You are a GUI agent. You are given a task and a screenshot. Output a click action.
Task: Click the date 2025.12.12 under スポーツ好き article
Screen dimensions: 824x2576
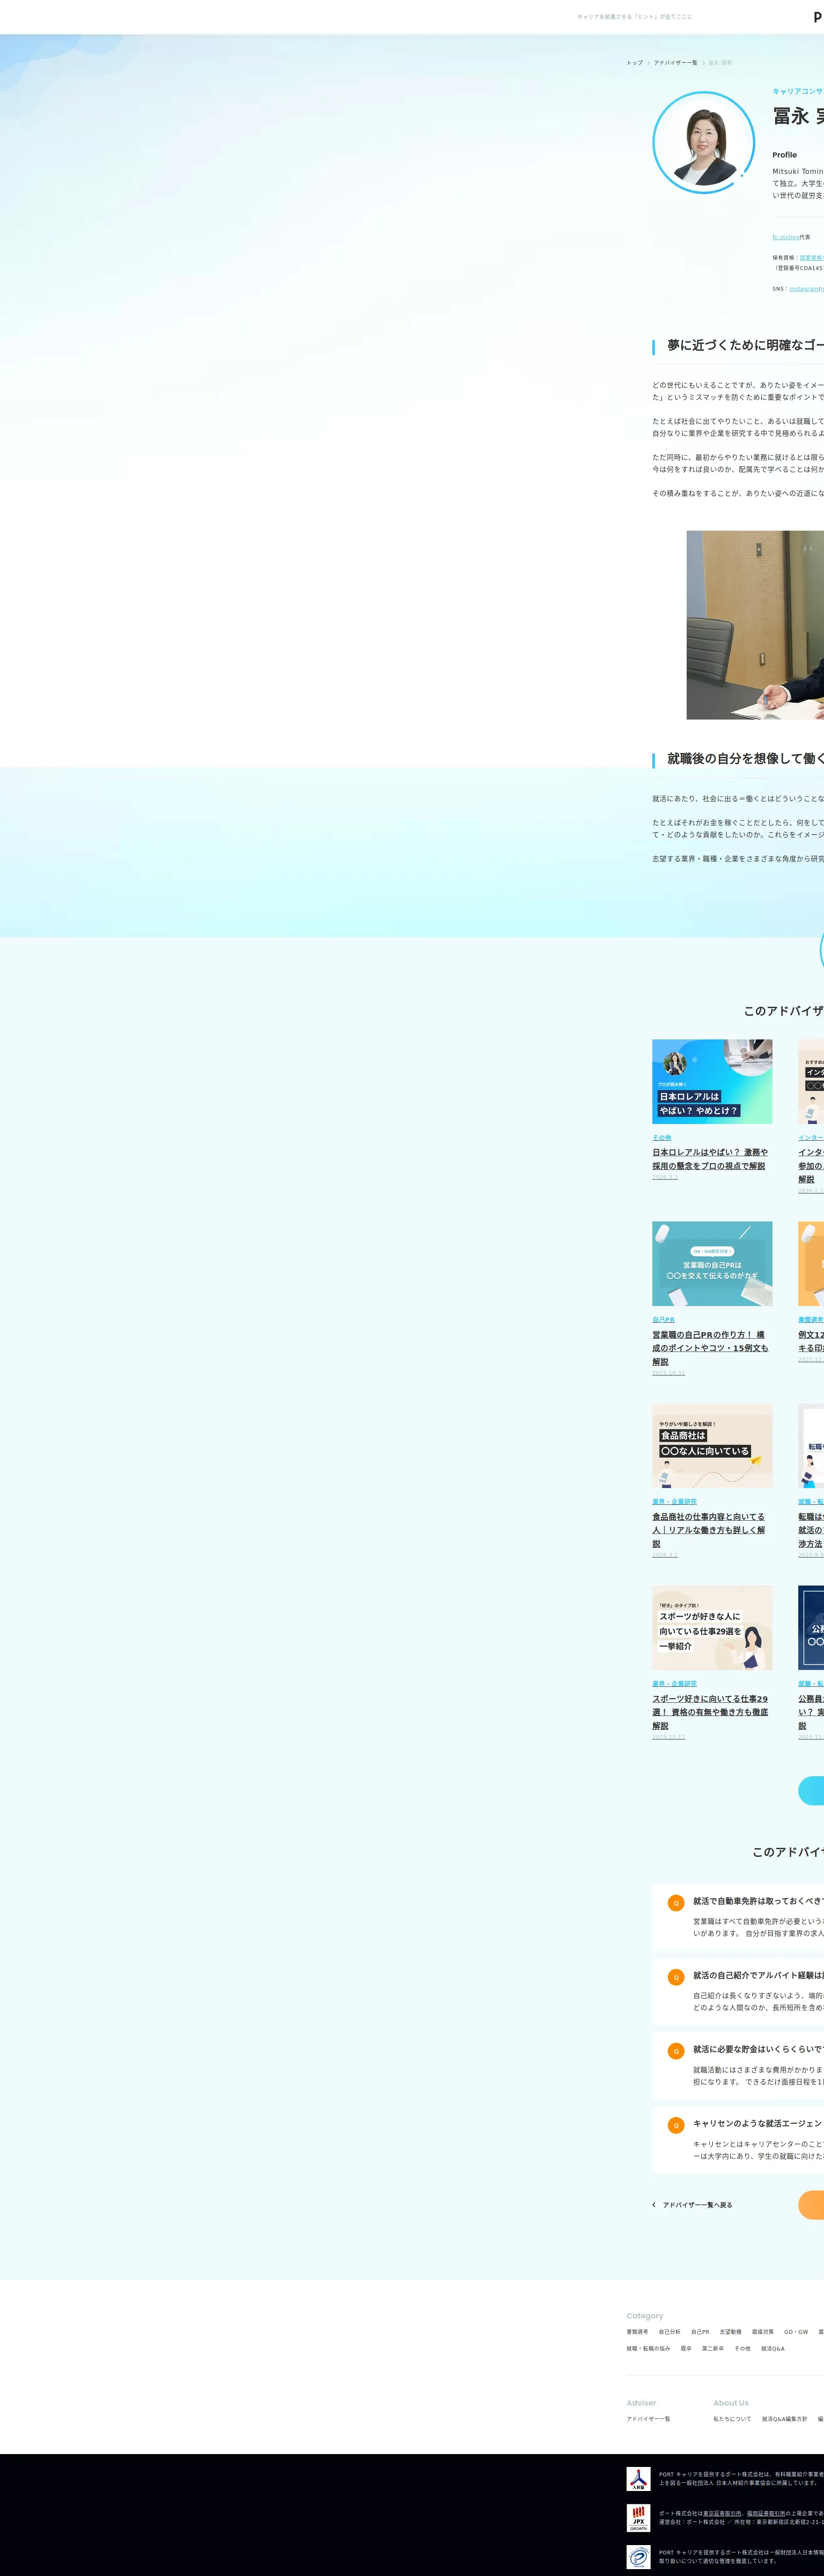pyautogui.click(x=669, y=1737)
